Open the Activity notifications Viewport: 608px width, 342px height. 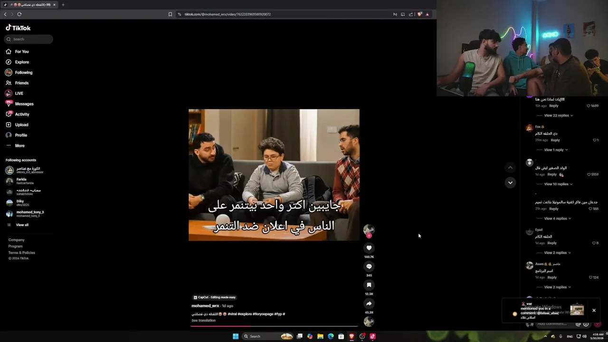click(x=18, y=114)
